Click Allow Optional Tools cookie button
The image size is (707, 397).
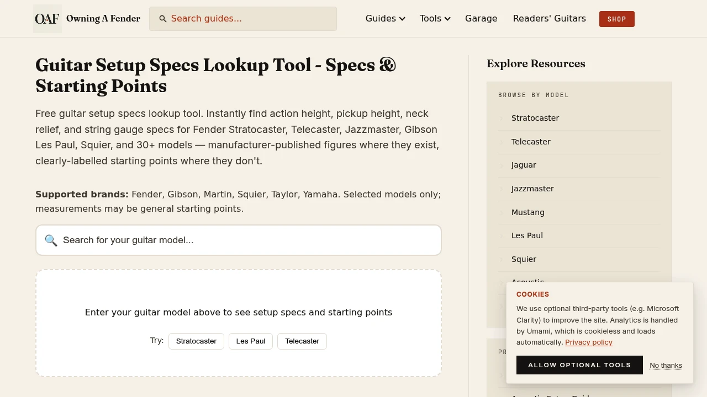point(579,365)
